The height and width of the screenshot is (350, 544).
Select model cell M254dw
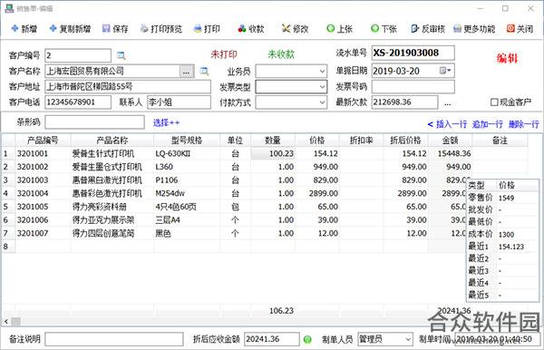187,193
